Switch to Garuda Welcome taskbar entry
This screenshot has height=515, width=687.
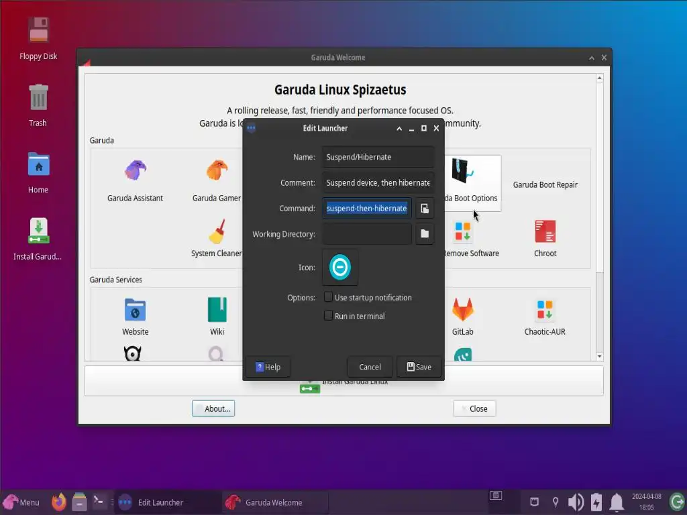(x=275, y=502)
